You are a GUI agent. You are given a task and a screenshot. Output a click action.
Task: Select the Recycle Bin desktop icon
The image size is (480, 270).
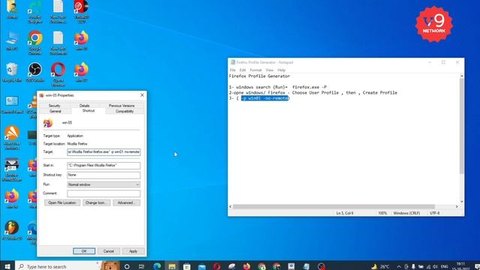(x=12, y=72)
